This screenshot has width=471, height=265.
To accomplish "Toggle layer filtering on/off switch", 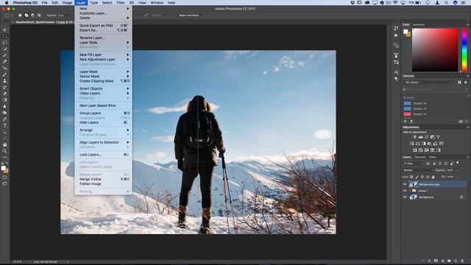I will [458, 163].
